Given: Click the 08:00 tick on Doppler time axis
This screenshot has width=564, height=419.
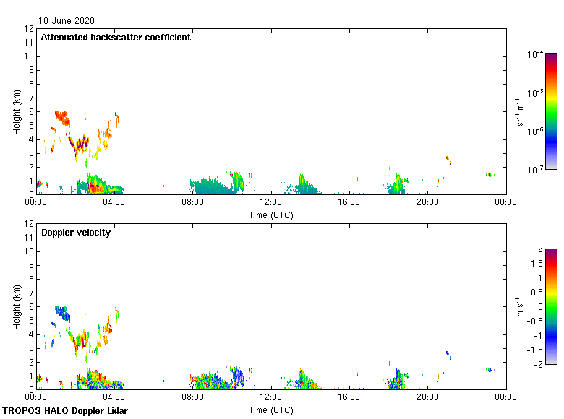Looking at the screenshot, I should coord(192,398).
